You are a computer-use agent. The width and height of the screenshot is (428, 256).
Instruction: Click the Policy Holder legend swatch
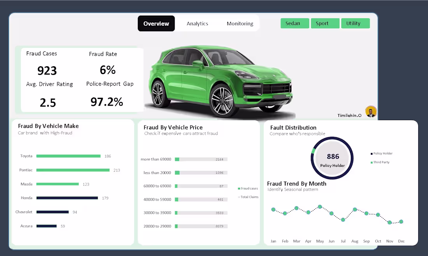coord(372,154)
